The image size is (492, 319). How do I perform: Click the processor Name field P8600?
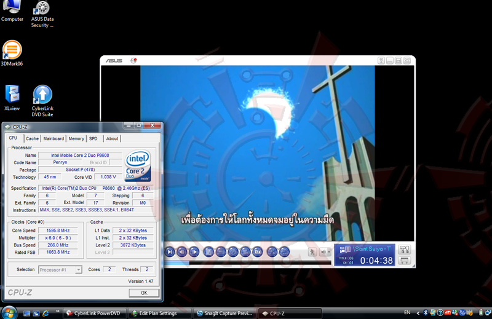point(80,155)
